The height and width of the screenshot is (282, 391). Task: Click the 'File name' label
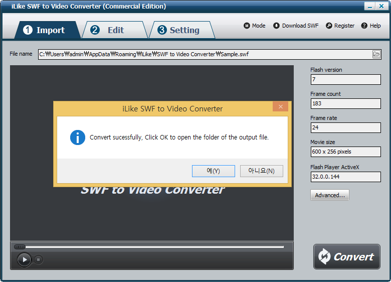coord(21,54)
